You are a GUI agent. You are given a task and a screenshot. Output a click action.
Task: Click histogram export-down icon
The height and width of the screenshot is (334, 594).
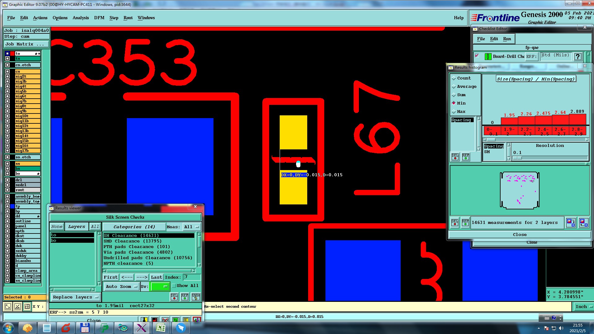[570, 222]
